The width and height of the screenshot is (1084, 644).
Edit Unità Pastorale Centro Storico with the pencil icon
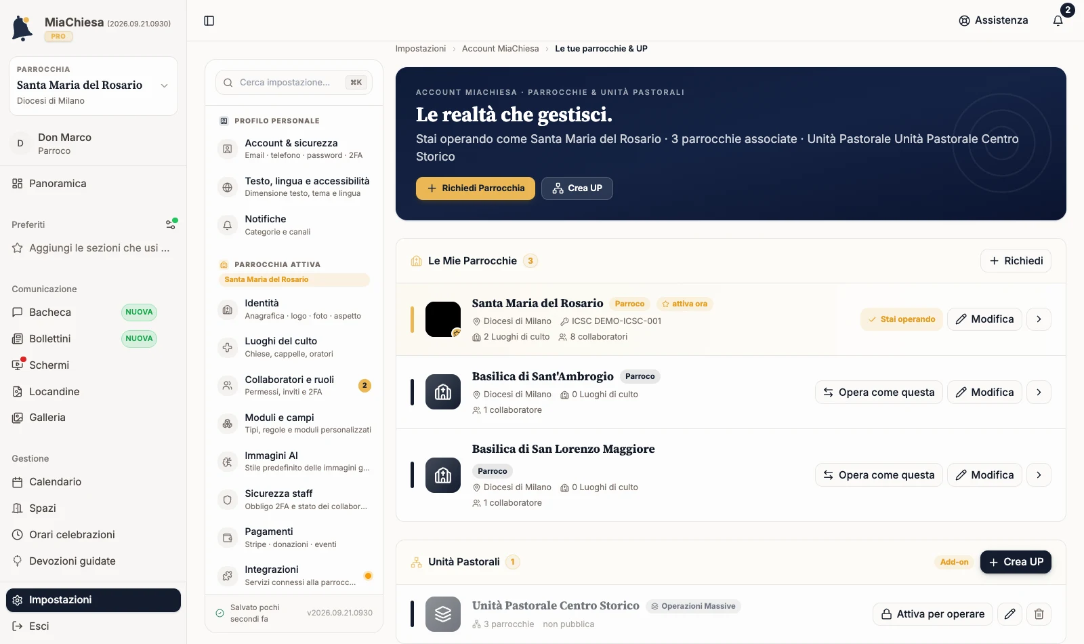point(1009,614)
